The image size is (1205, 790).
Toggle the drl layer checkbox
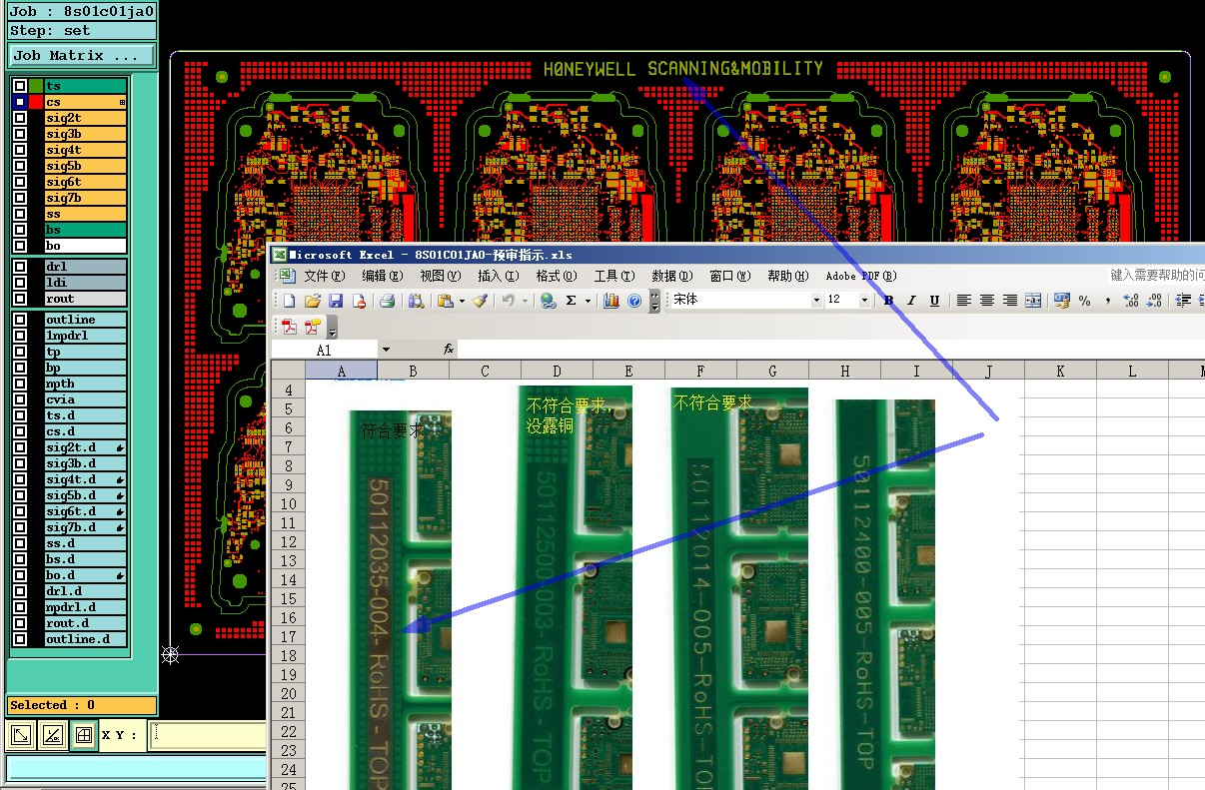pyautogui.click(x=20, y=267)
